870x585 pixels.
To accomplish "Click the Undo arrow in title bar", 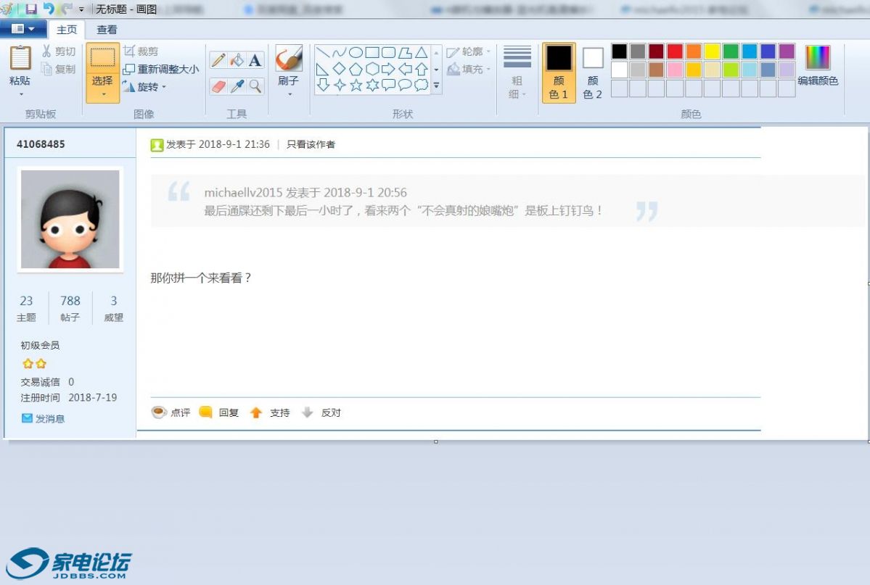I will pyautogui.click(x=49, y=9).
